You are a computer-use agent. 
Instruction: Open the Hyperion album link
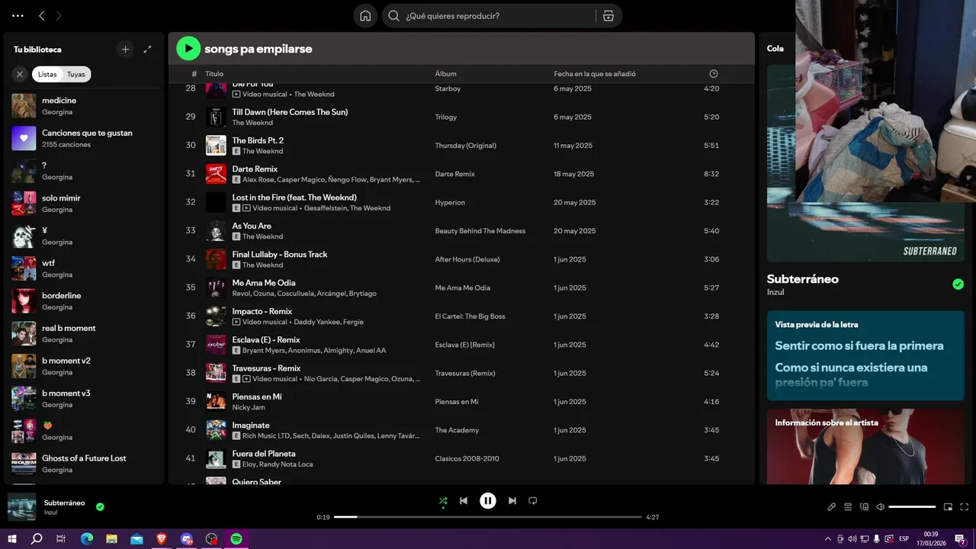tap(450, 203)
